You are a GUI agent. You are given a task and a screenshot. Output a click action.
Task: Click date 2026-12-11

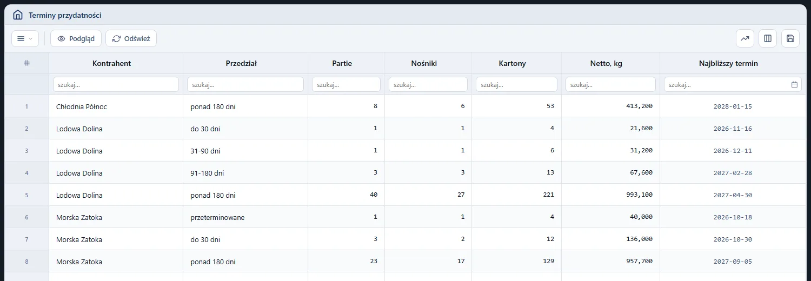coord(733,151)
